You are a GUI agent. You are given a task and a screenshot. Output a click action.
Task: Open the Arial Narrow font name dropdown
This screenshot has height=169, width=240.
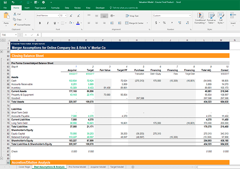[58, 16]
